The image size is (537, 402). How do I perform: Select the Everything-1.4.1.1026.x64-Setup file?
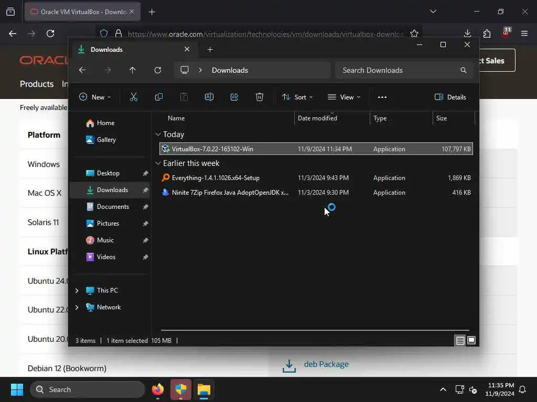point(316,178)
